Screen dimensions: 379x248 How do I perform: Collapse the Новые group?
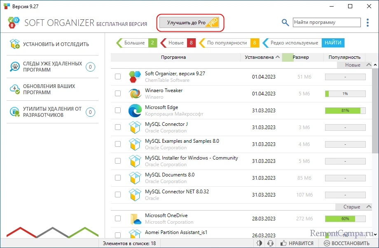point(369,65)
